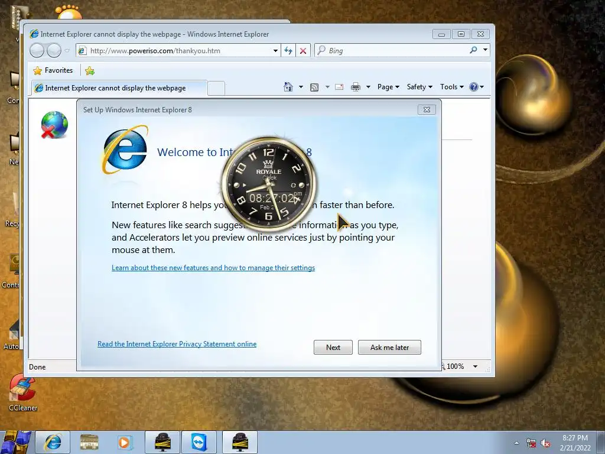Click the Refresh page icon
This screenshot has width=605, height=454.
coord(288,51)
